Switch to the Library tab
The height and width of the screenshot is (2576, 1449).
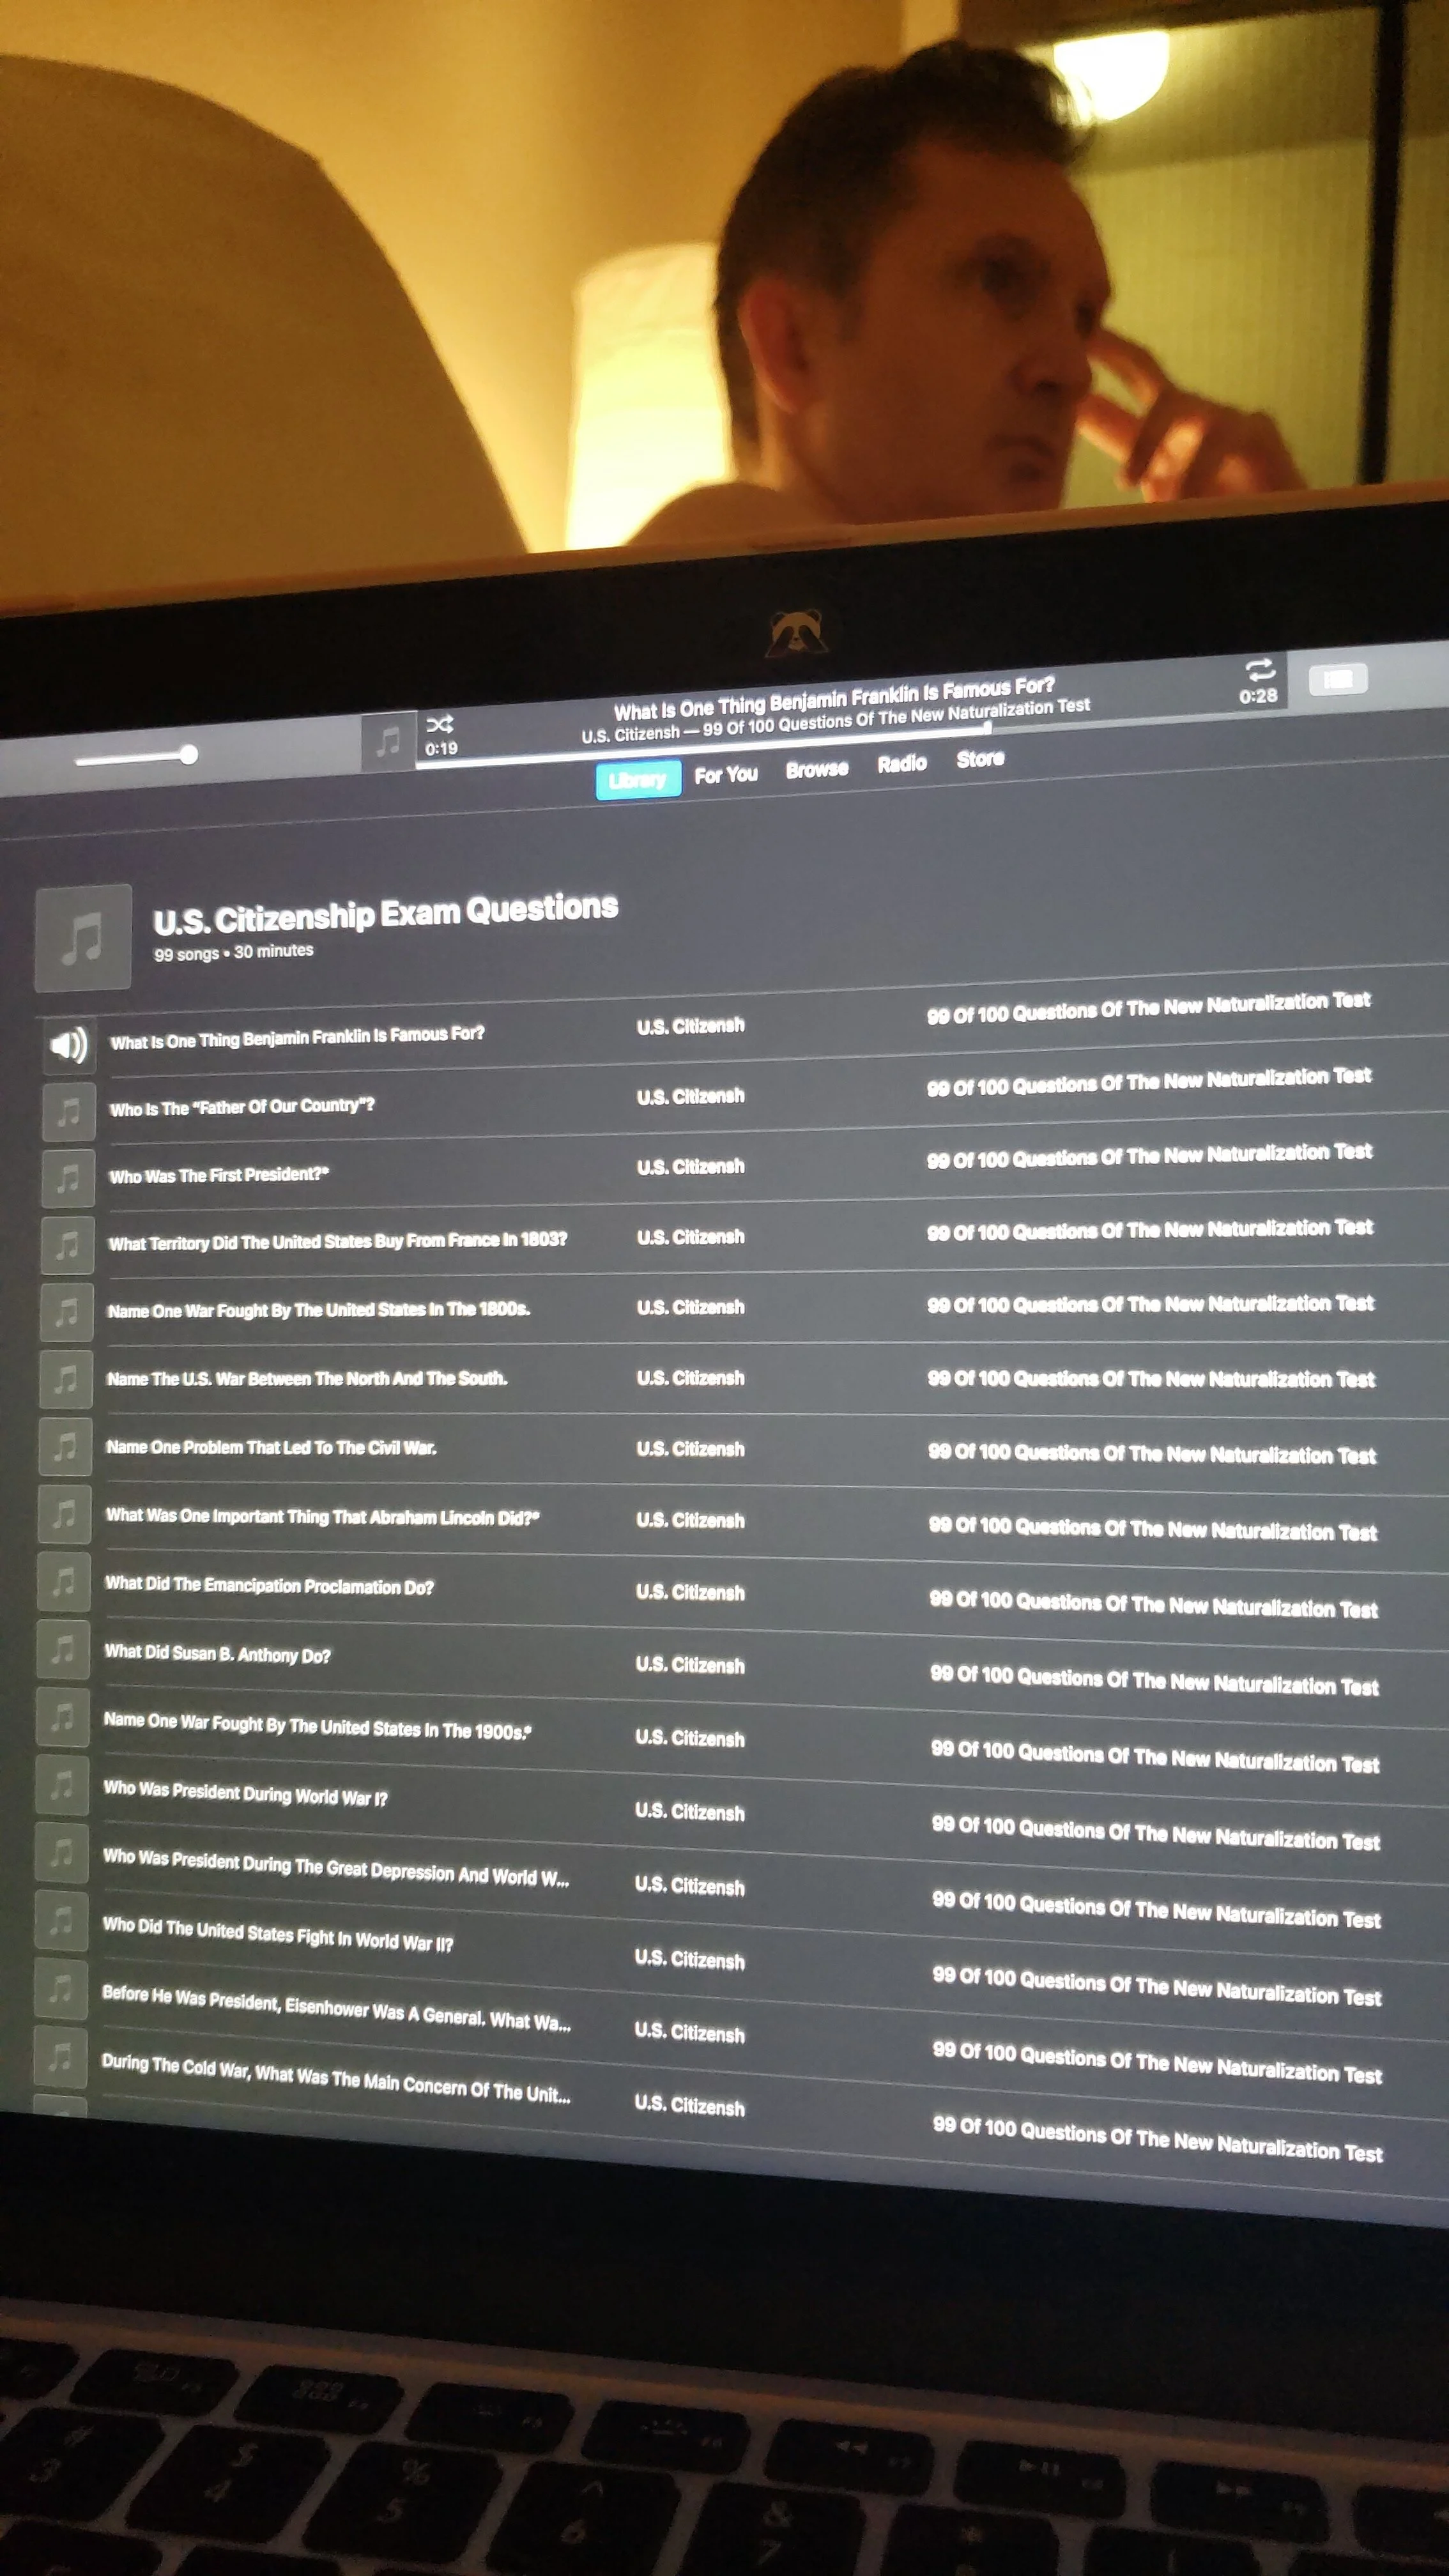[637, 780]
